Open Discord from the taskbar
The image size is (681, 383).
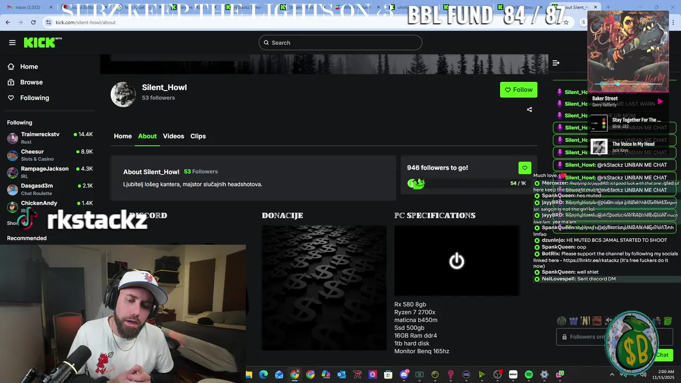coord(404,374)
